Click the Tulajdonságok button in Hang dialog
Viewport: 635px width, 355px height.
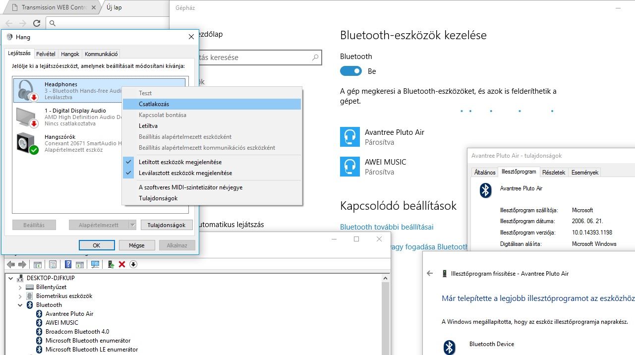[x=167, y=225]
